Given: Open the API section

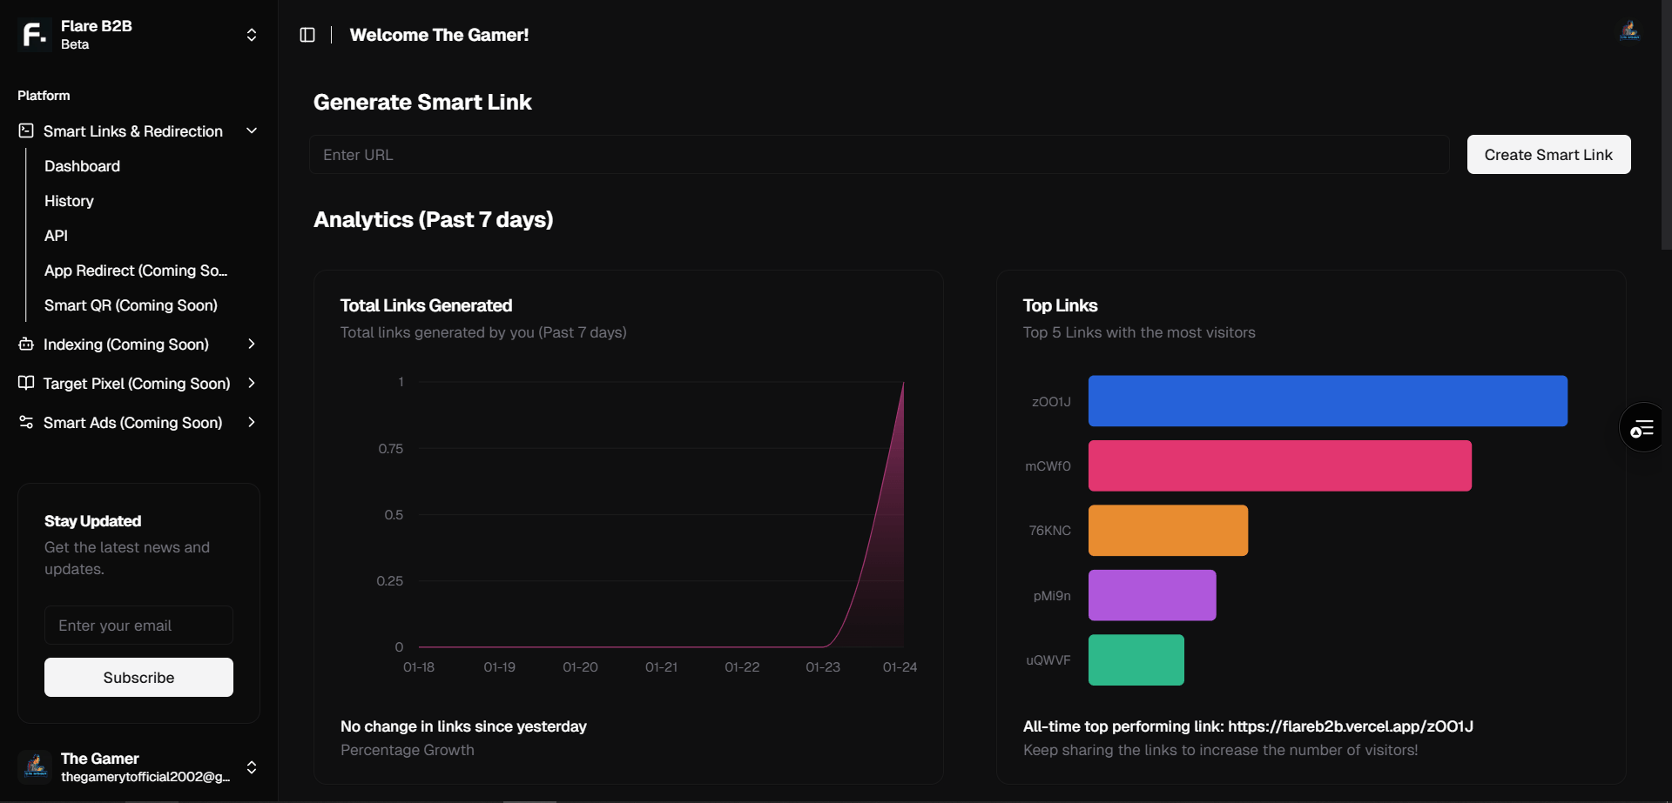Looking at the screenshot, I should click(56, 236).
